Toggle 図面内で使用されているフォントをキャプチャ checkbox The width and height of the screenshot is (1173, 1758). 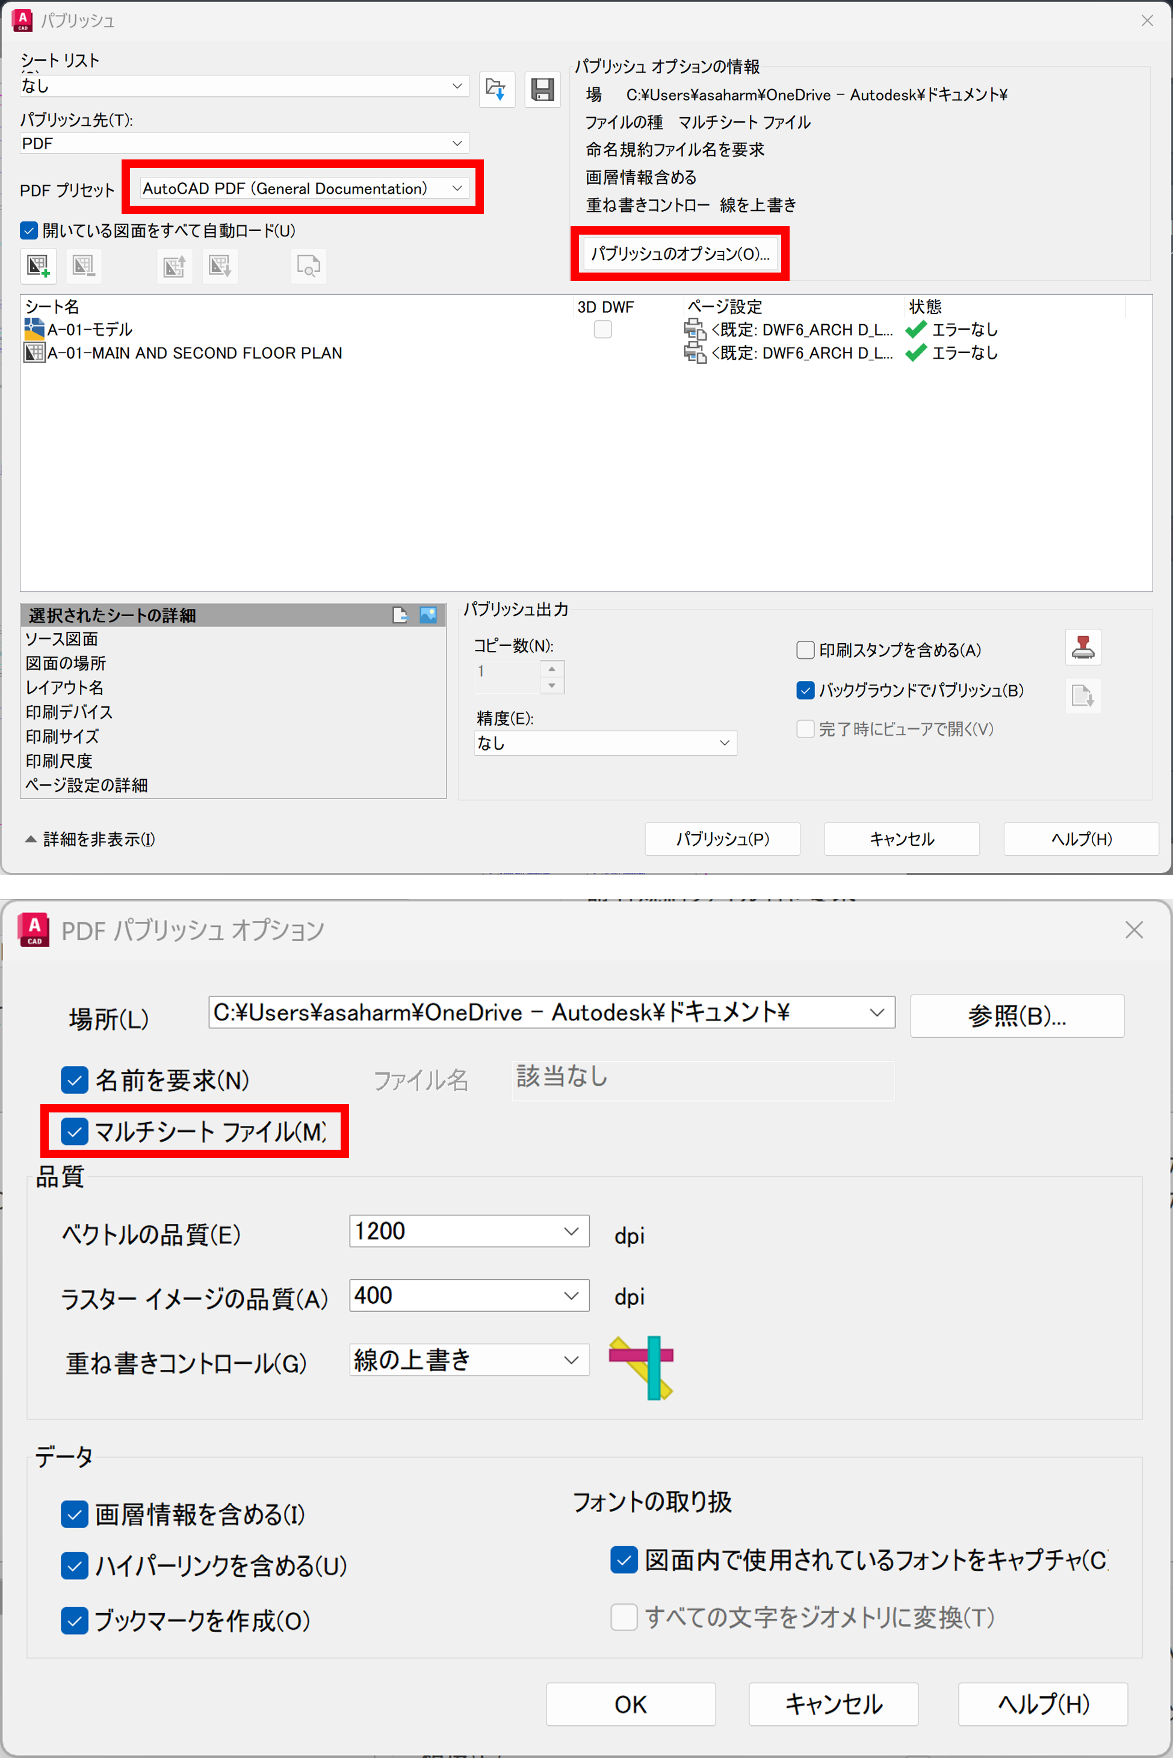[x=624, y=1561]
